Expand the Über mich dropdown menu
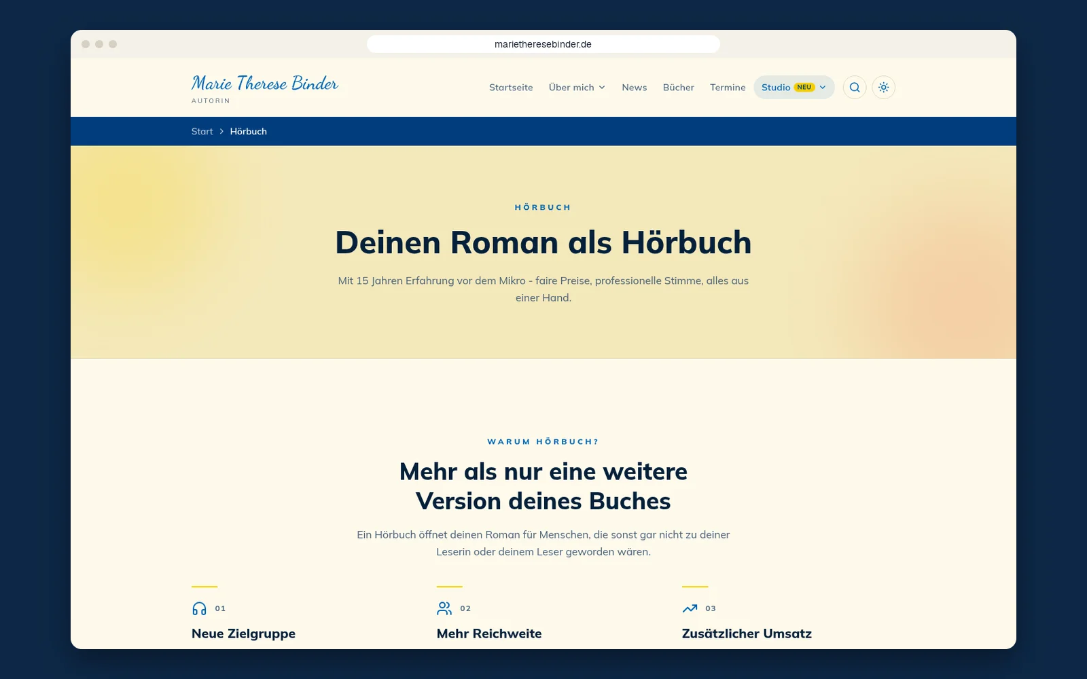The height and width of the screenshot is (679, 1087). [x=577, y=88]
